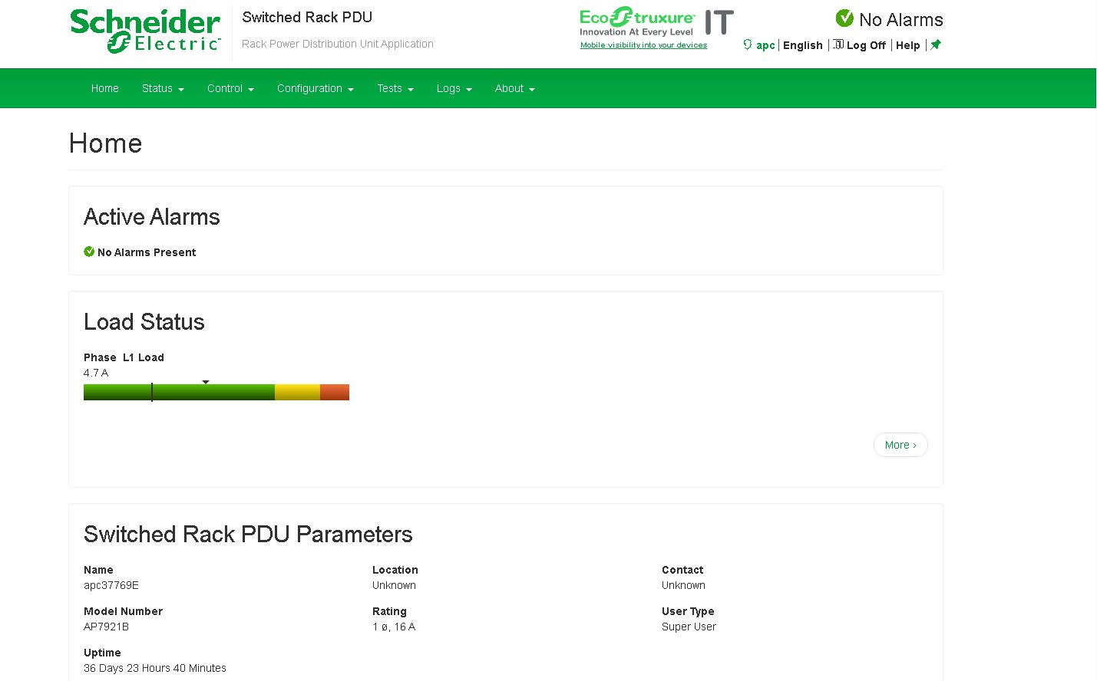This screenshot has width=1097, height=681.
Task: Click the green section of the L1 load bar
Action: (179, 393)
